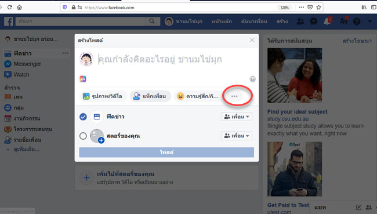The image size is (377, 214).
Task: Click the Facebook logo
Action: click(x=9, y=21)
